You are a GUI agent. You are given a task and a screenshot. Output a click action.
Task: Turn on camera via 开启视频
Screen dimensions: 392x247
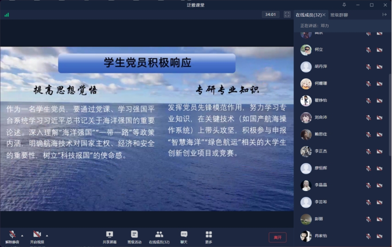click(37, 235)
